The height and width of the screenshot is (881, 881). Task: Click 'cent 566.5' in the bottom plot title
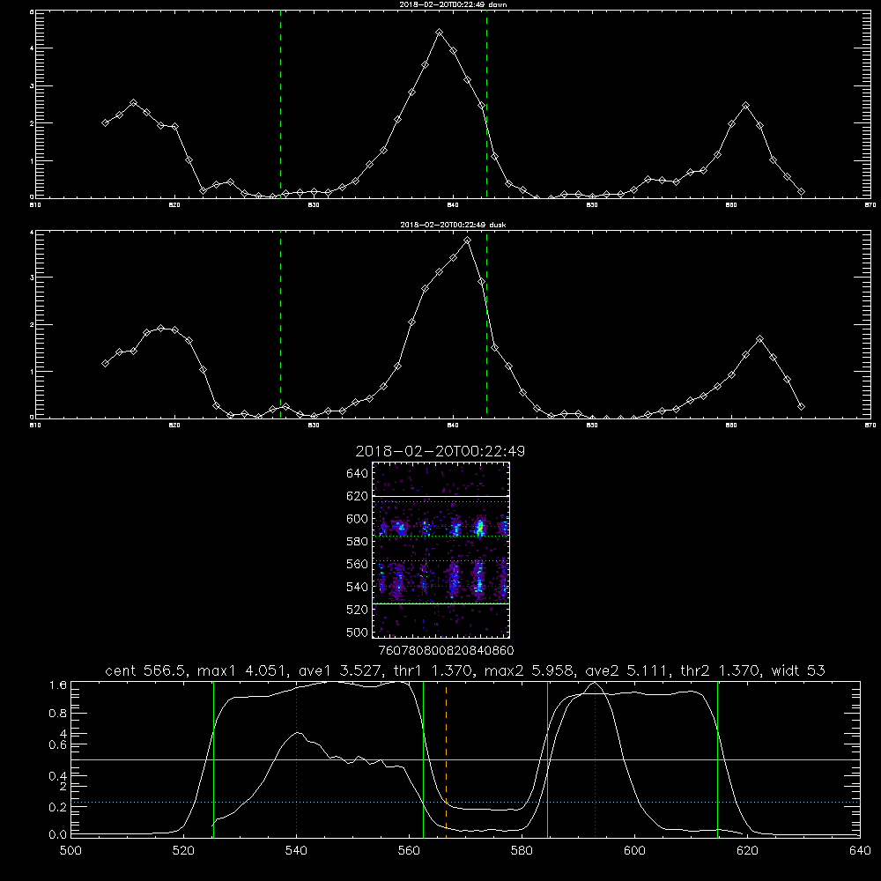[146, 670]
